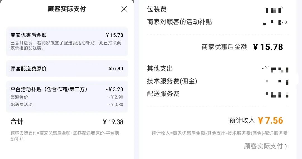Tap the 已含打包费 description text
Viewport: 302px width, 159px height.
pyautogui.click(x=66, y=45)
